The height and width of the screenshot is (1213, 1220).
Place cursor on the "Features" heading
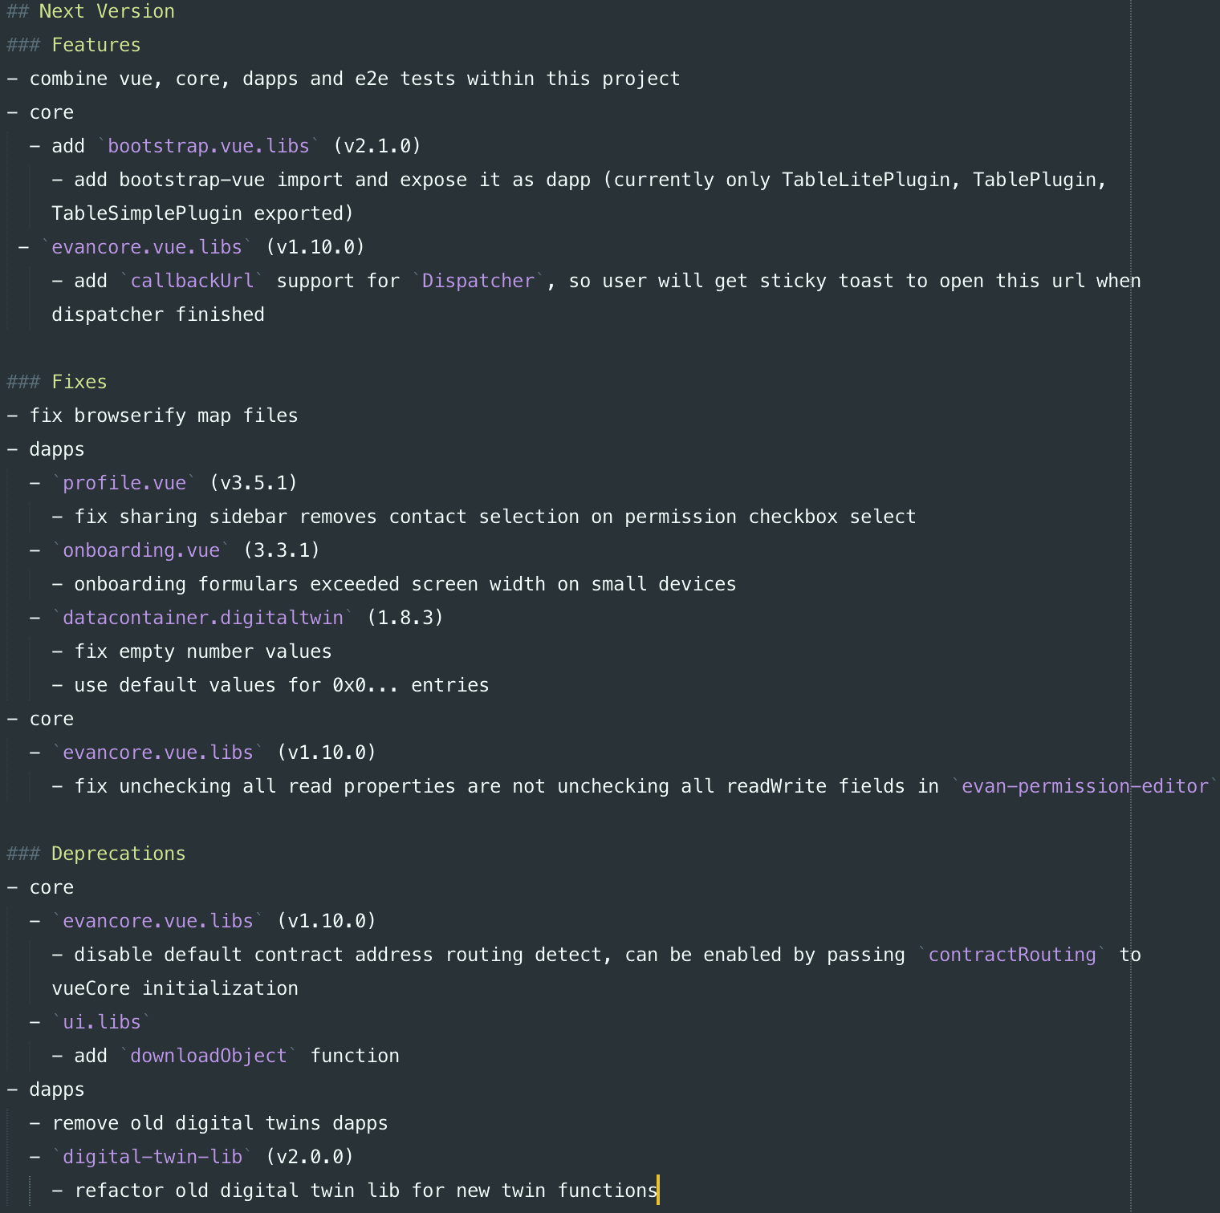click(96, 45)
